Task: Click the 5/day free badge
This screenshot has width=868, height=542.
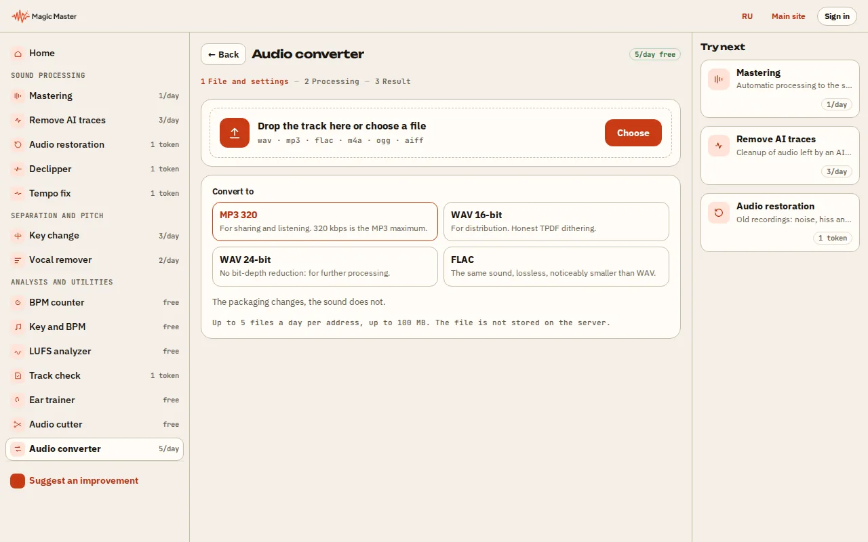Action: 655,54
